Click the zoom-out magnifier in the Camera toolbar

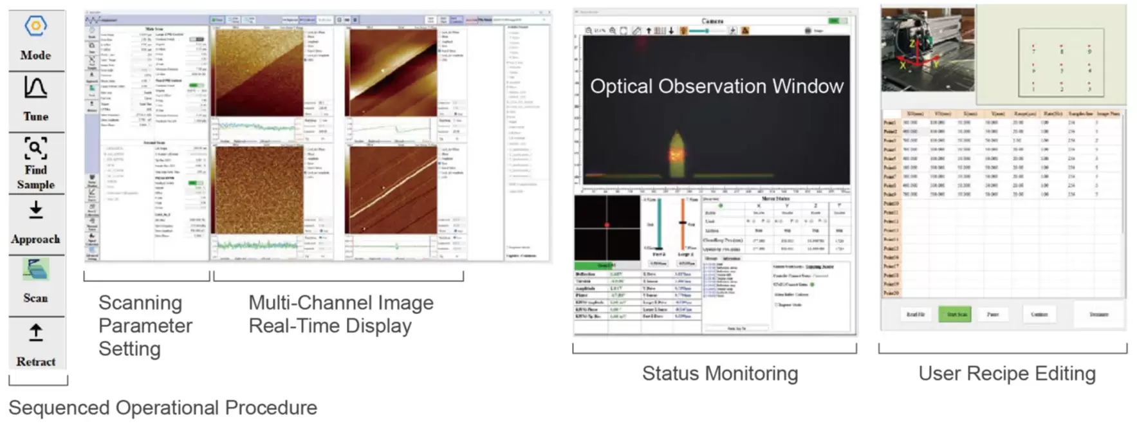tap(589, 31)
